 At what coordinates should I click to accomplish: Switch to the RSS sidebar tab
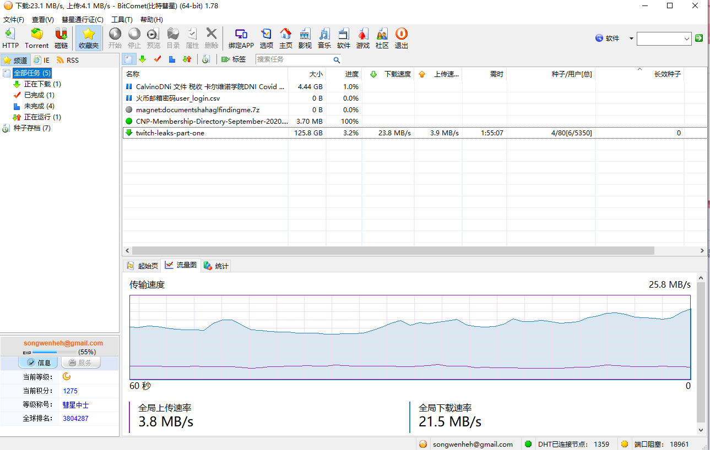[x=67, y=60]
